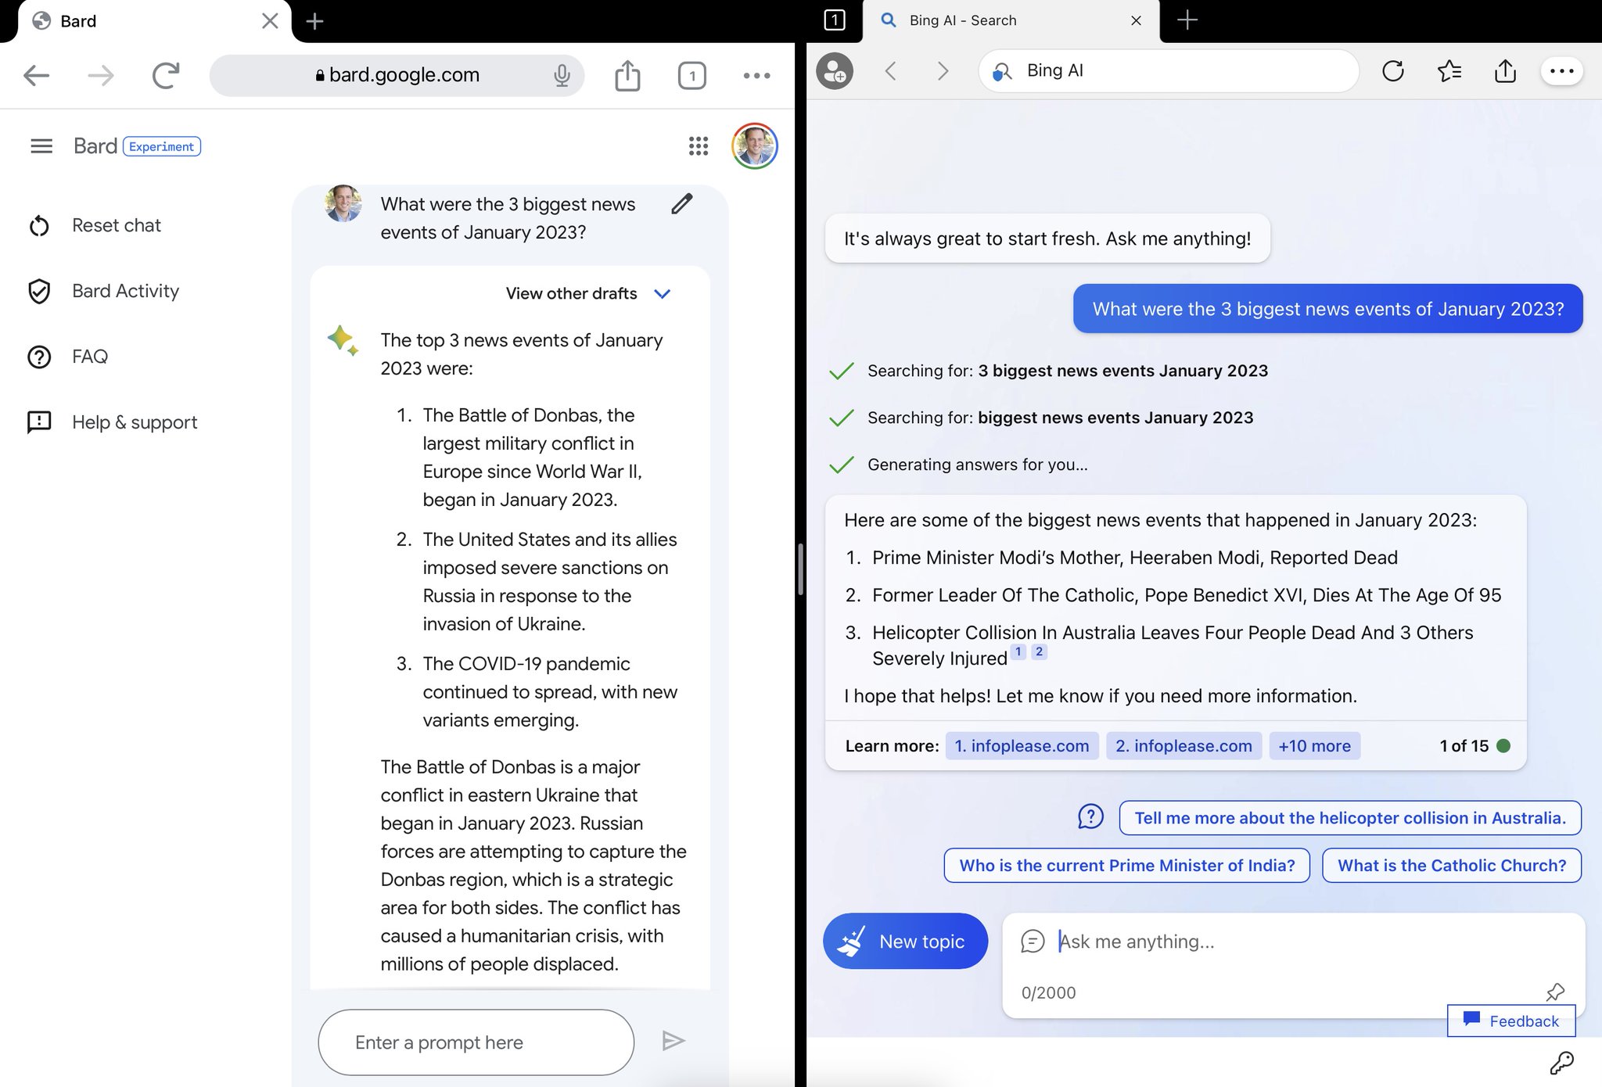This screenshot has height=1087, width=1602.
Task: Tap the key icon at the bottom right
Action: (1561, 1063)
